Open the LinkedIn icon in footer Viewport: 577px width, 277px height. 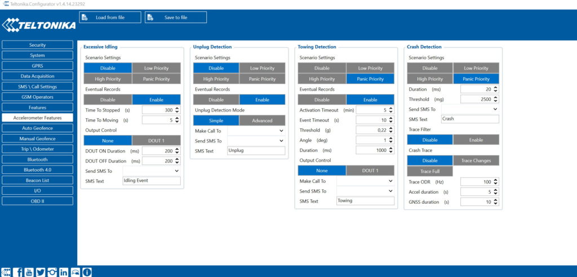[64, 272]
